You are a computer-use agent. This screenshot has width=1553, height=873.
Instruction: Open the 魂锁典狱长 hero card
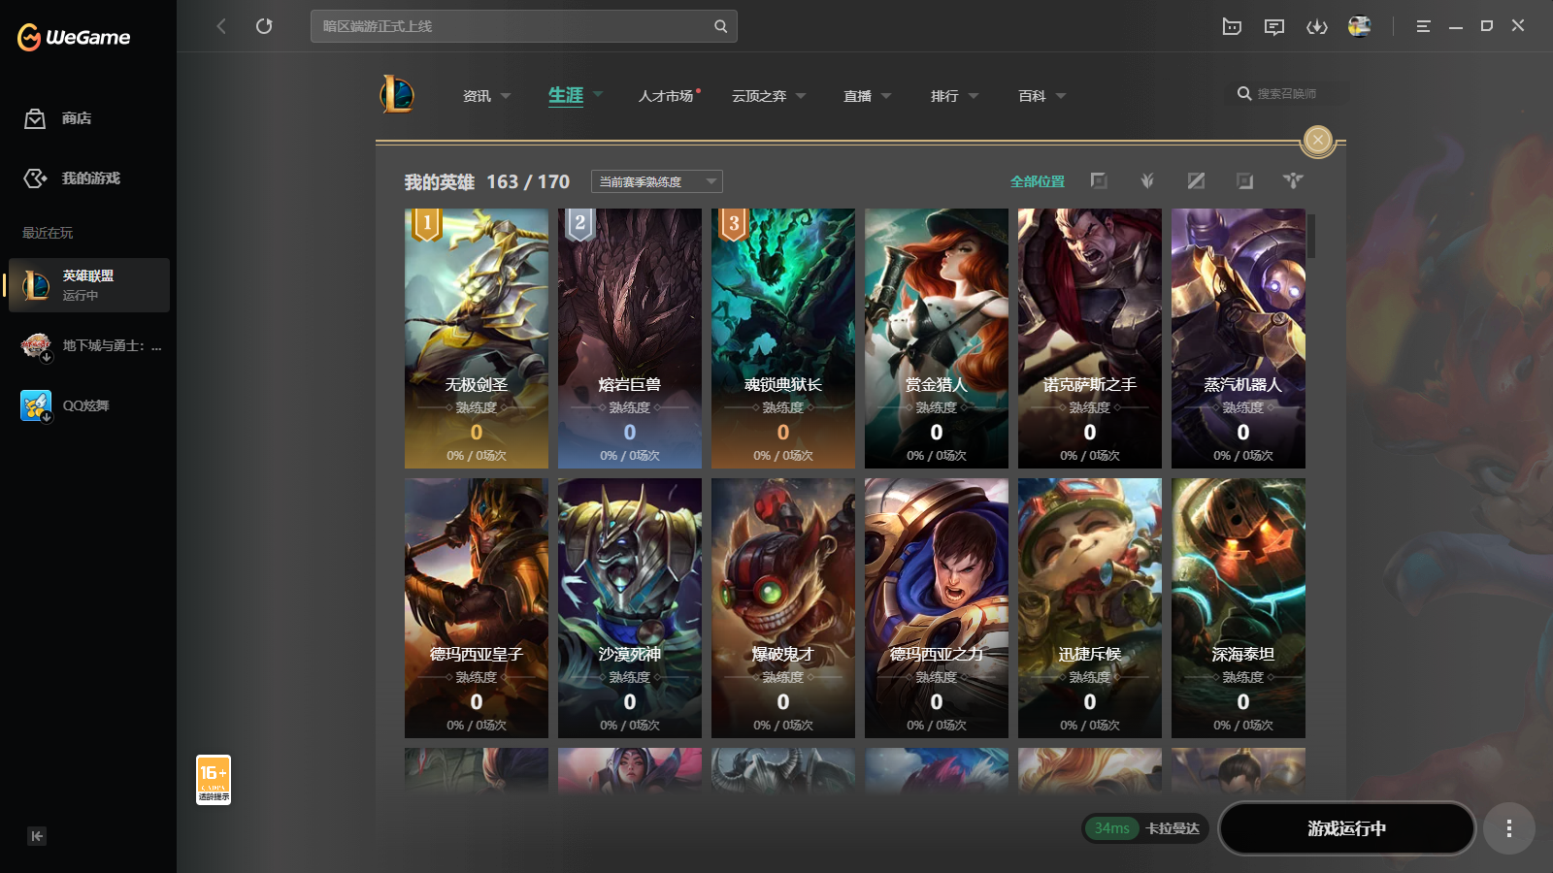(x=783, y=339)
